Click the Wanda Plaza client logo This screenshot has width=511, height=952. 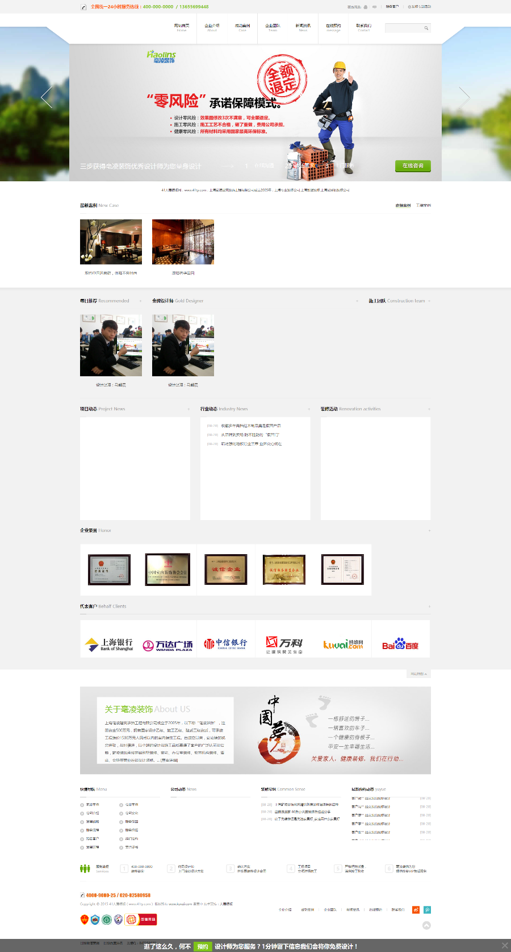click(x=167, y=645)
